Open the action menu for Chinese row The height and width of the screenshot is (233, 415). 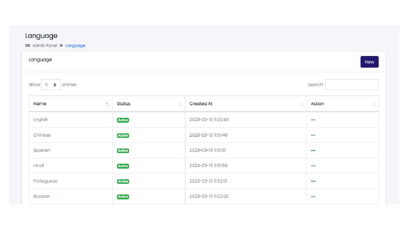click(x=313, y=135)
